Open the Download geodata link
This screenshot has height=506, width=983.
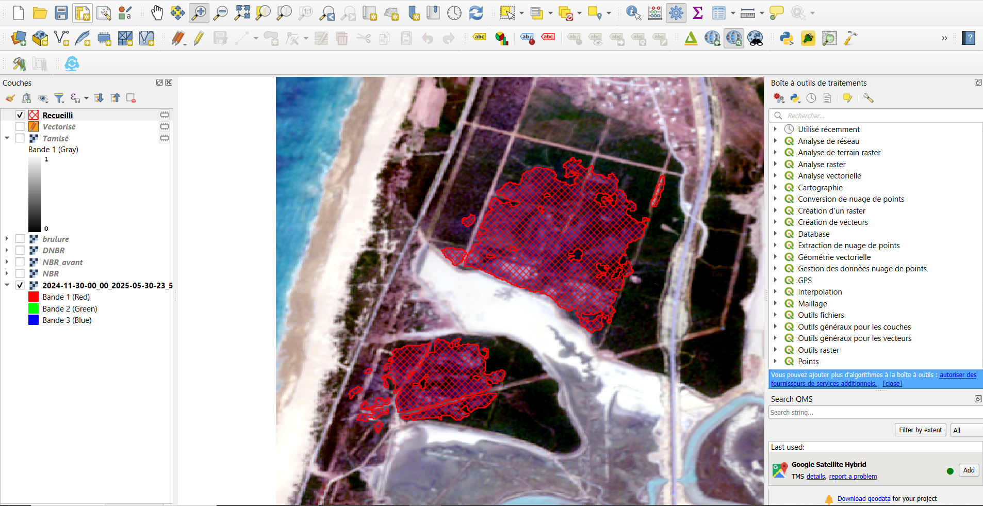point(863,498)
